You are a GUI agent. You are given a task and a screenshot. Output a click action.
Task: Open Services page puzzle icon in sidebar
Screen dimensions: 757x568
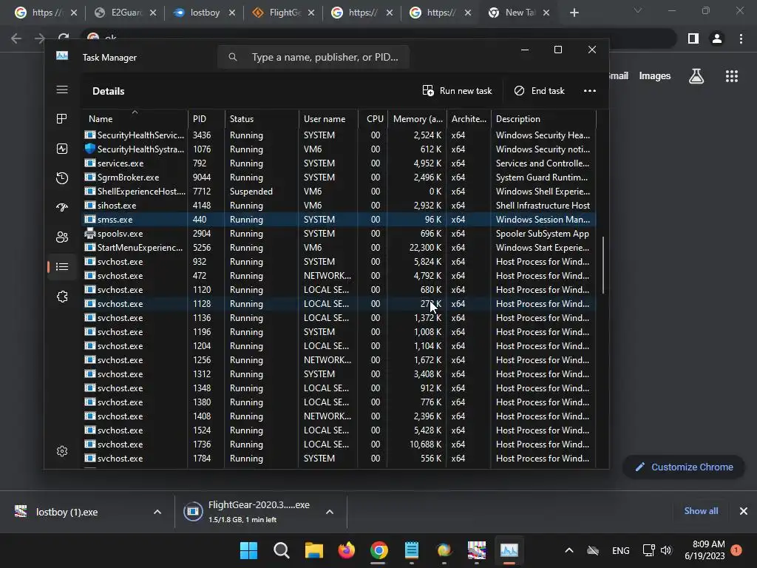point(62,297)
